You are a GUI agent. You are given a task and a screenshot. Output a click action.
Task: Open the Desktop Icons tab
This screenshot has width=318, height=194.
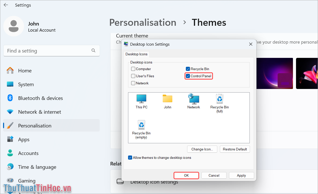[137, 54]
